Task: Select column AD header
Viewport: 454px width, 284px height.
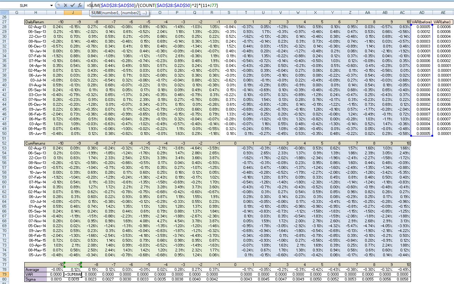Action: [x=422, y=13]
